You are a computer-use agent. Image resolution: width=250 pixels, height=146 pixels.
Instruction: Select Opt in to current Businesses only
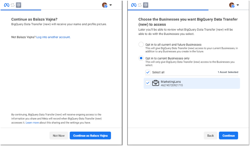(x=141, y=58)
